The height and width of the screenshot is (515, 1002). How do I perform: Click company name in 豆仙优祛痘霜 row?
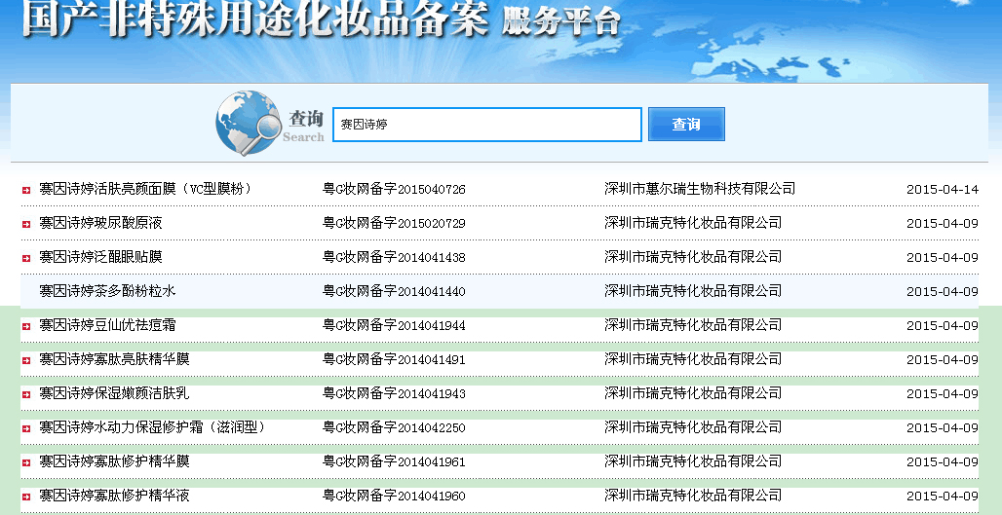tap(693, 325)
